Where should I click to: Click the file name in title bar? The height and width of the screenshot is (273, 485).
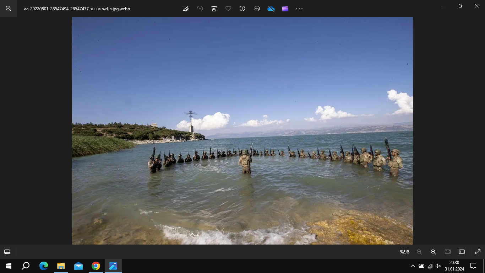click(77, 9)
